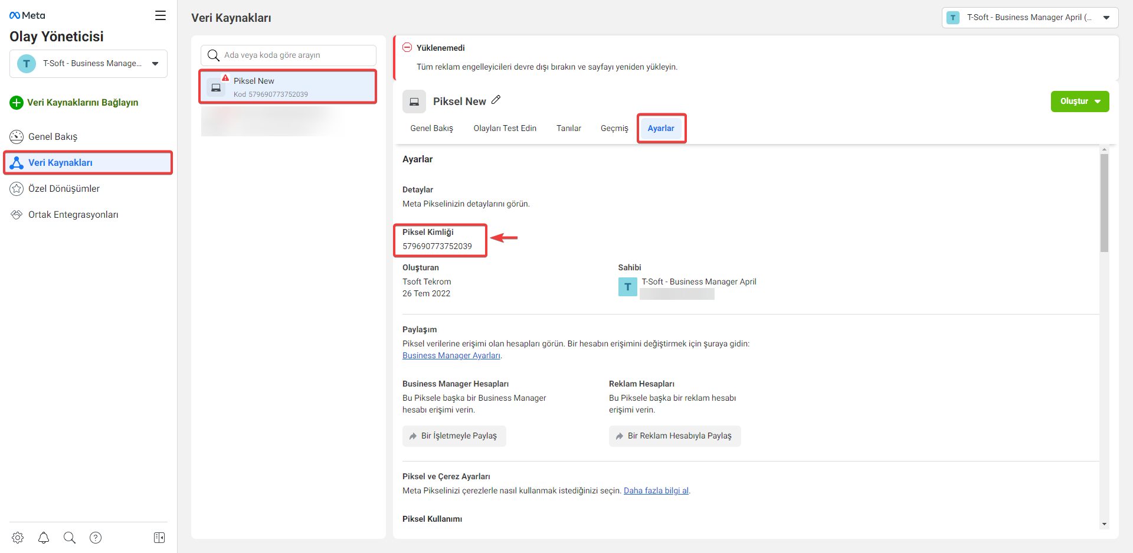This screenshot has height=553, width=1133.
Task: Select Piksel New in data sources list
Action: click(x=288, y=87)
